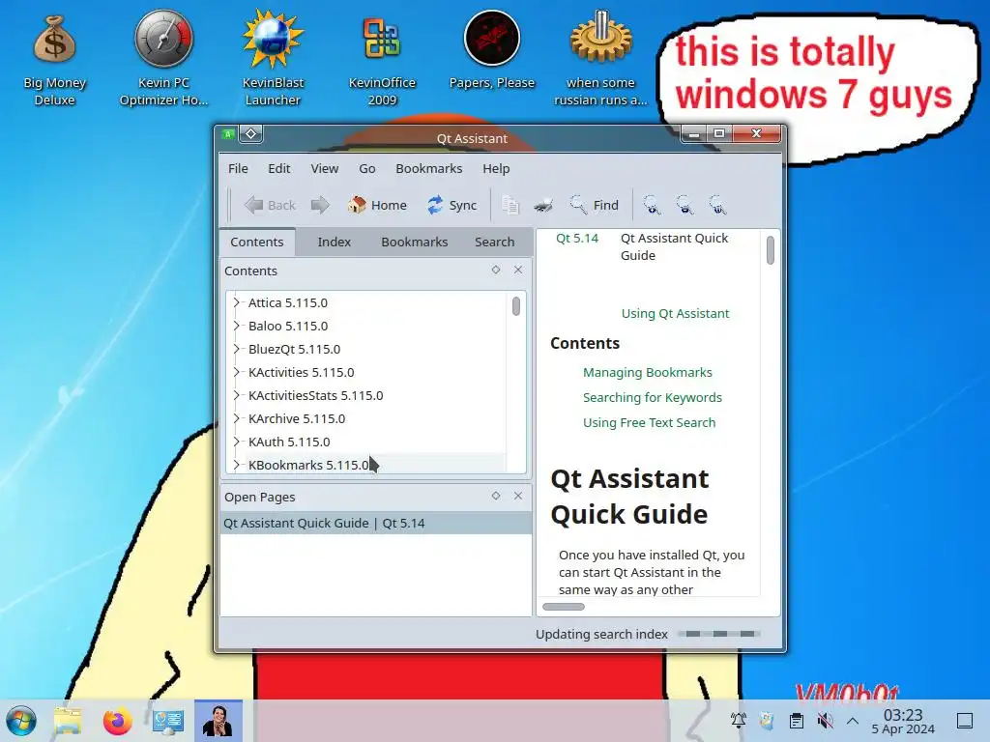
Task: Open the Searching for Keywords link
Action: click(x=653, y=397)
